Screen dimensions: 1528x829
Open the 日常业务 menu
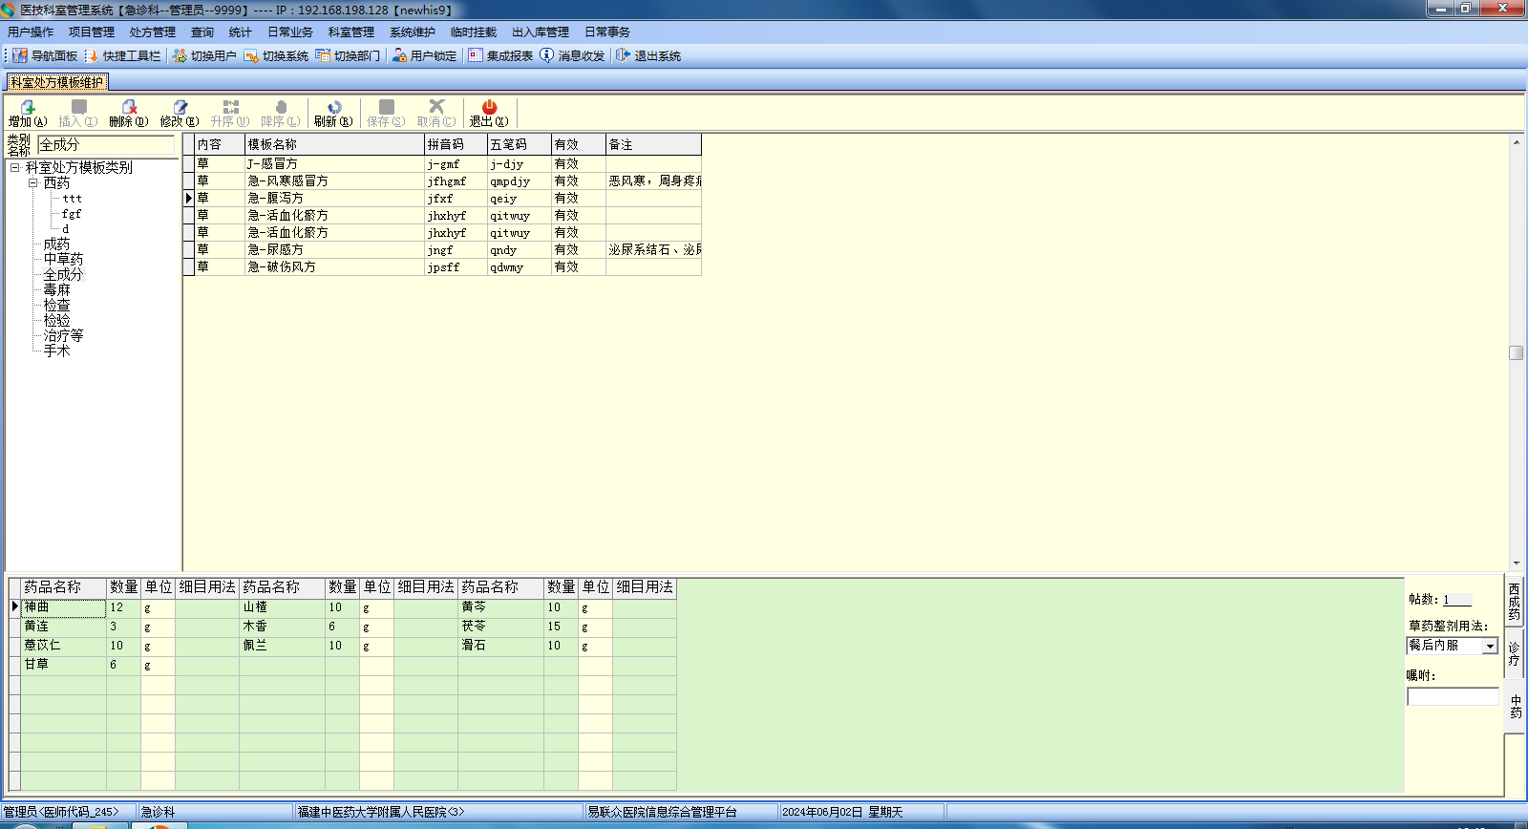click(290, 32)
